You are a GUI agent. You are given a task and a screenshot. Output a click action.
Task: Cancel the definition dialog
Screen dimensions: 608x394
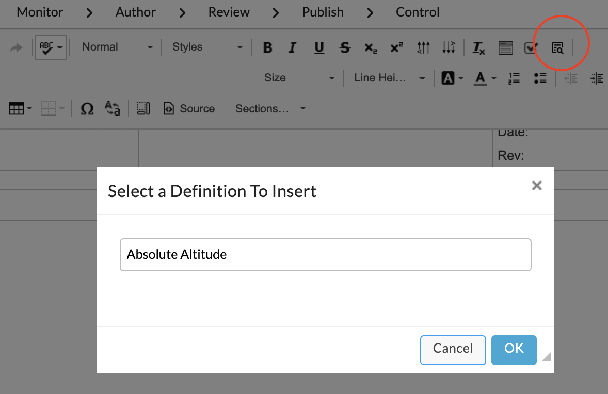(453, 349)
